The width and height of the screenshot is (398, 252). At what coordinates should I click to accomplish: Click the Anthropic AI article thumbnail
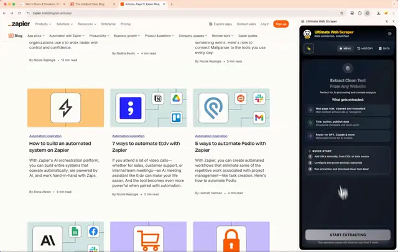[x=65, y=236]
